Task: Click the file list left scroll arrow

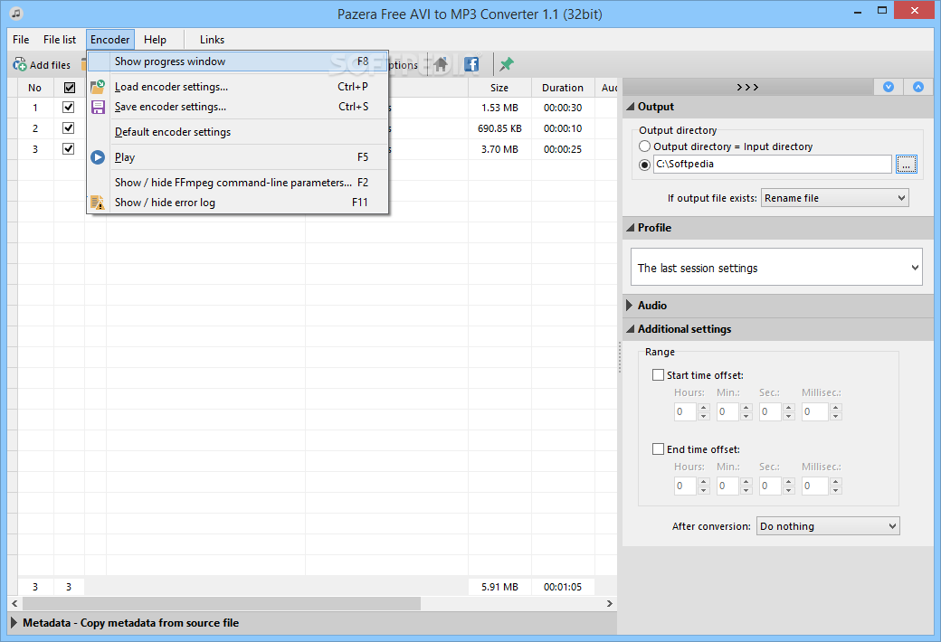Action: click(x=14, y=604)
